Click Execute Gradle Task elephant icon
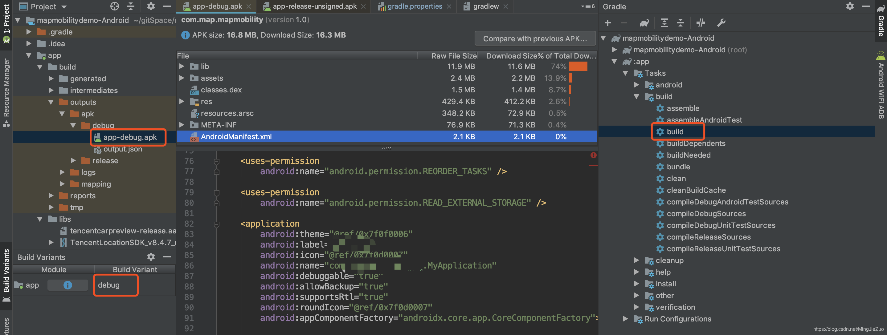 (644, 23)
